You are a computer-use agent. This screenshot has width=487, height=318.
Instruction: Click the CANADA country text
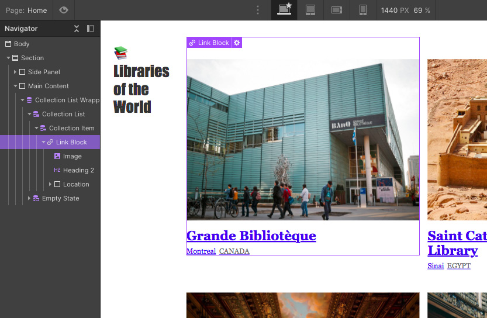coord(234,251)
